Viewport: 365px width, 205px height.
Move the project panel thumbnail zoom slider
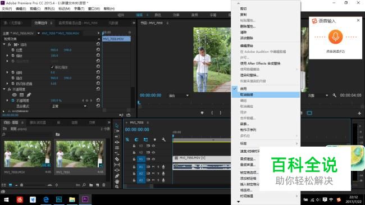coord(21,185)
